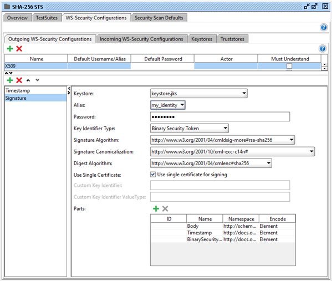Add a new WSS entry with green plus
The image size is (332, 281).
(x=10, y=80)
